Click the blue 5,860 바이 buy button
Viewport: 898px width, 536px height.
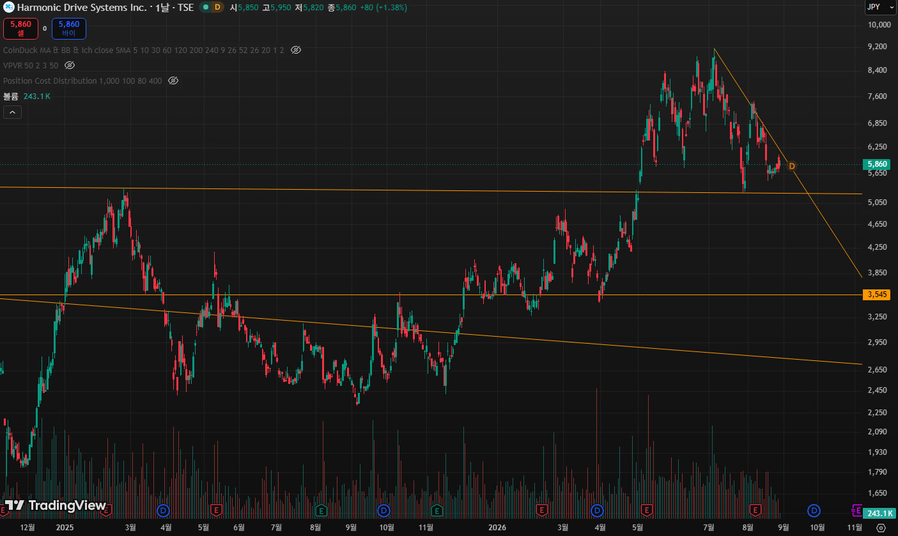pos(69,28)
